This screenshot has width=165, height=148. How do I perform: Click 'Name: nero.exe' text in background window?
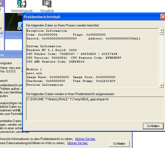click(10, 68)
